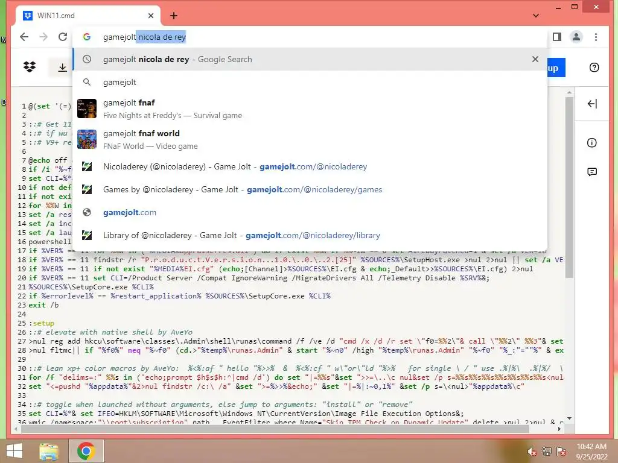Click the Five Nights at Freddy's thumbnail
Screen dimensions: 618x463
(87, 109)
